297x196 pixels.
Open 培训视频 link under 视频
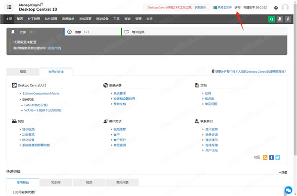click(28, 129)
